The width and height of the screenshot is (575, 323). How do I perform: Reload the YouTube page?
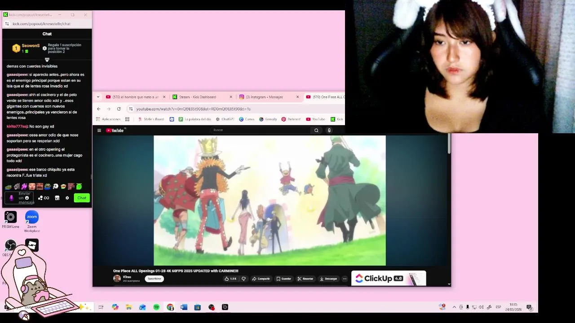coord(119,109)
